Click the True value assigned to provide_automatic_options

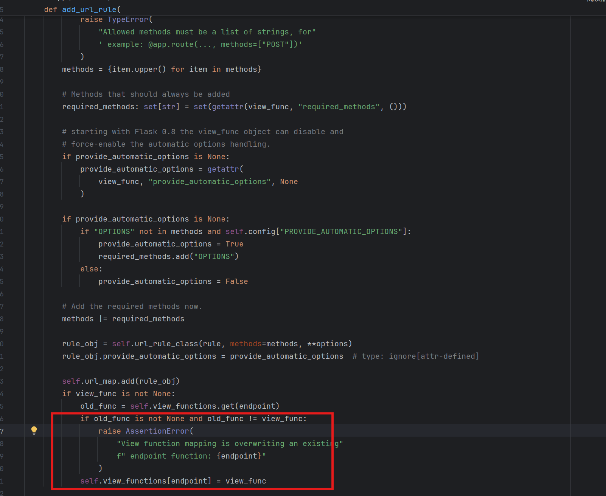click(234, 244)
